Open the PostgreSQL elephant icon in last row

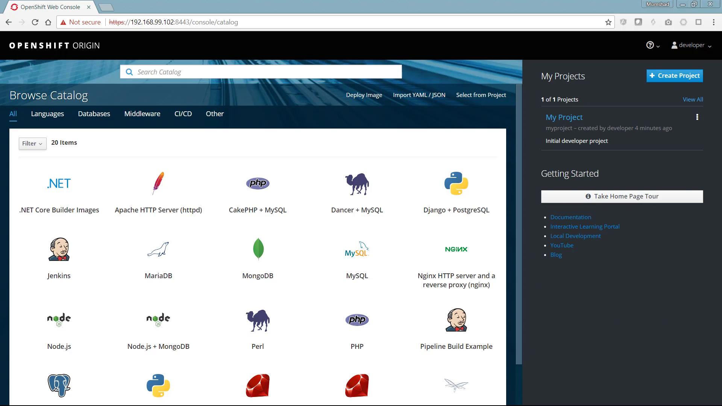tap(59, 385)
